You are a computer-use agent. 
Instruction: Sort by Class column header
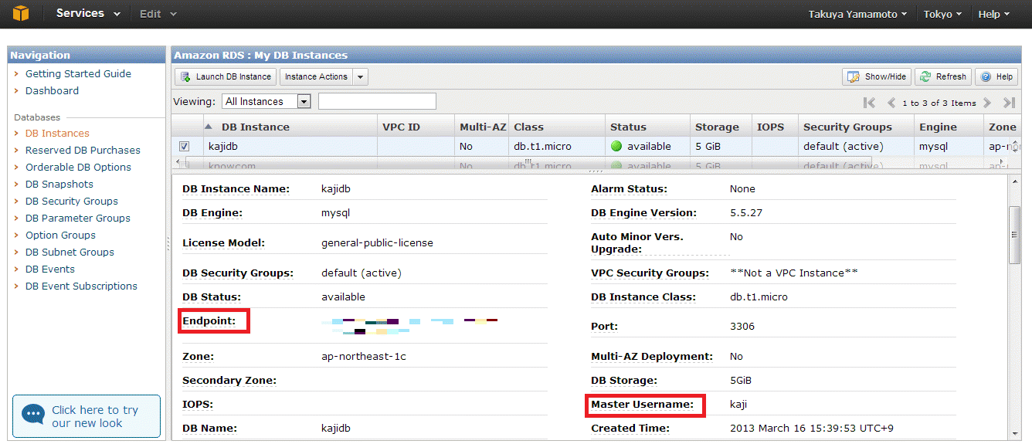[x=556, y=127]
